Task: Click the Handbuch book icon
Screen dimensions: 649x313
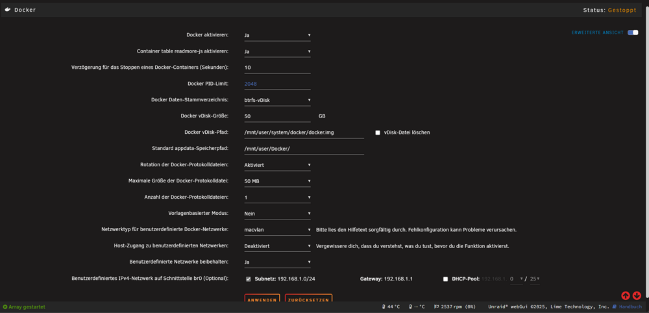Action: tap(615, 307)
